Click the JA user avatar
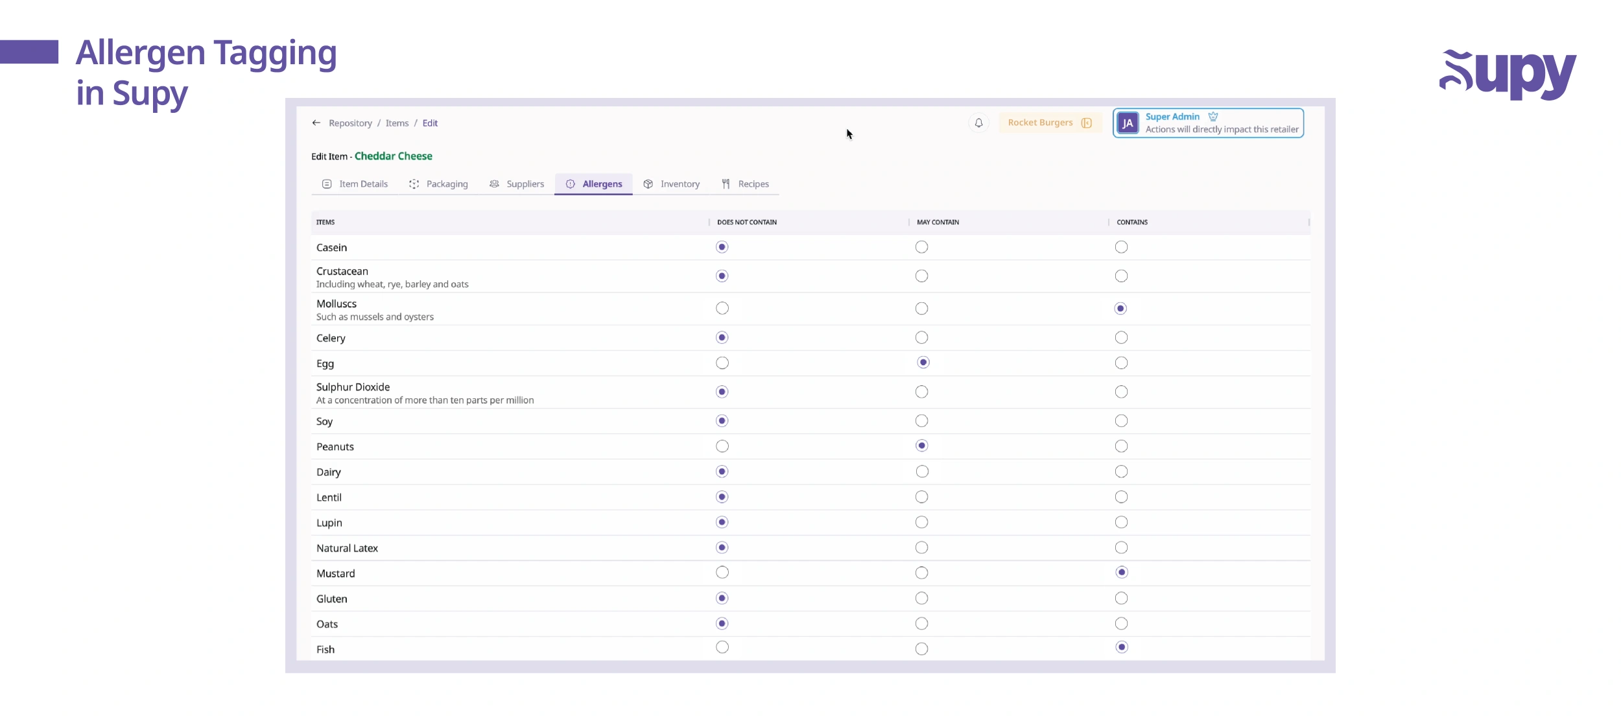1621x716 pixels. (x=1128, y=123)
